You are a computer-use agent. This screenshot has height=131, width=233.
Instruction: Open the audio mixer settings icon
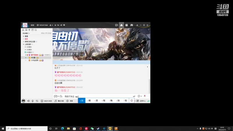pos(37,101)
